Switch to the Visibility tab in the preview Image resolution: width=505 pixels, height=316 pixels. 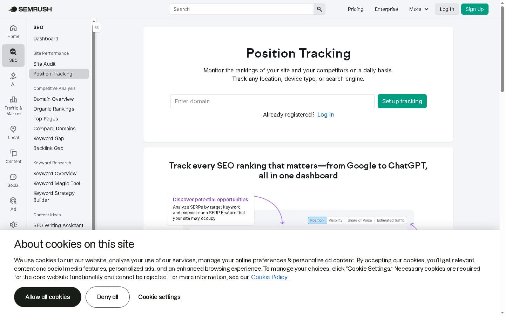pyautogui.click(x=335, y=220)
